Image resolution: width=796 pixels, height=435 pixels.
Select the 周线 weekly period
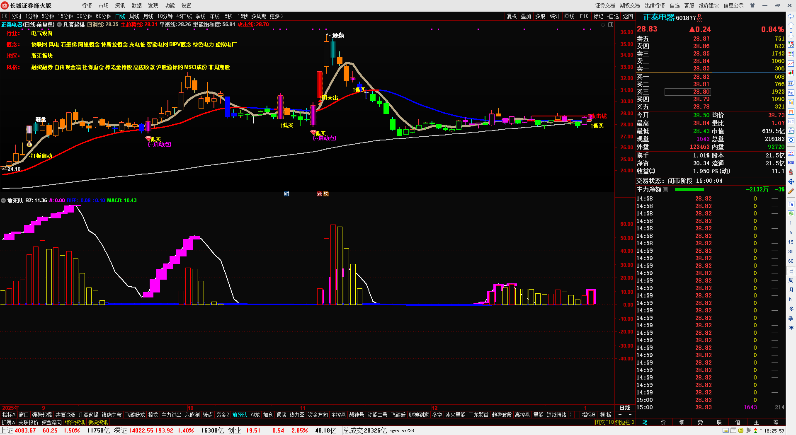pos(134,16)
